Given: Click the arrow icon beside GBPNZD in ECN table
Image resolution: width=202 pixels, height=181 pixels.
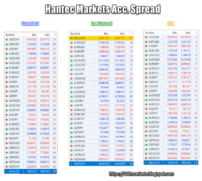Looking at the screenshot, I should pos(146,149).
